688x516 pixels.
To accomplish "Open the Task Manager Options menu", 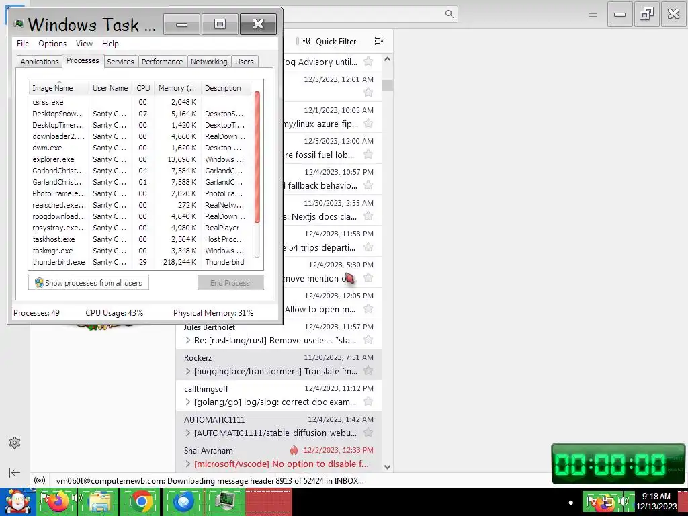I will pyautogui.click(x=52, y=44).
